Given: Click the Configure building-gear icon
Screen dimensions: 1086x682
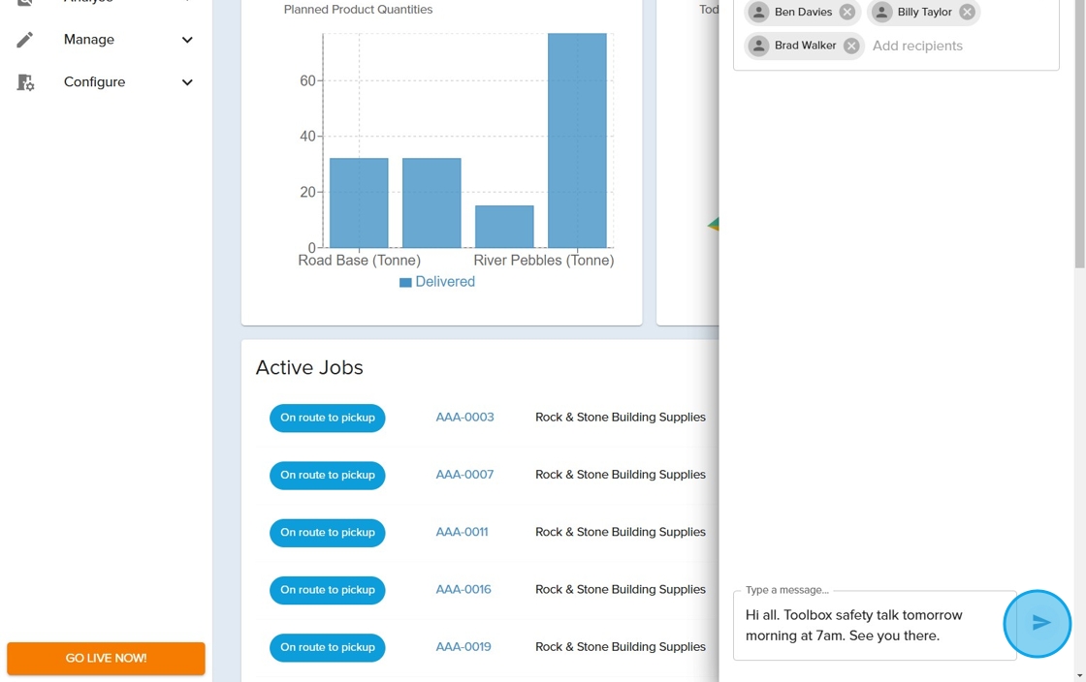Looking at the screenshot, I should (25, 82).
